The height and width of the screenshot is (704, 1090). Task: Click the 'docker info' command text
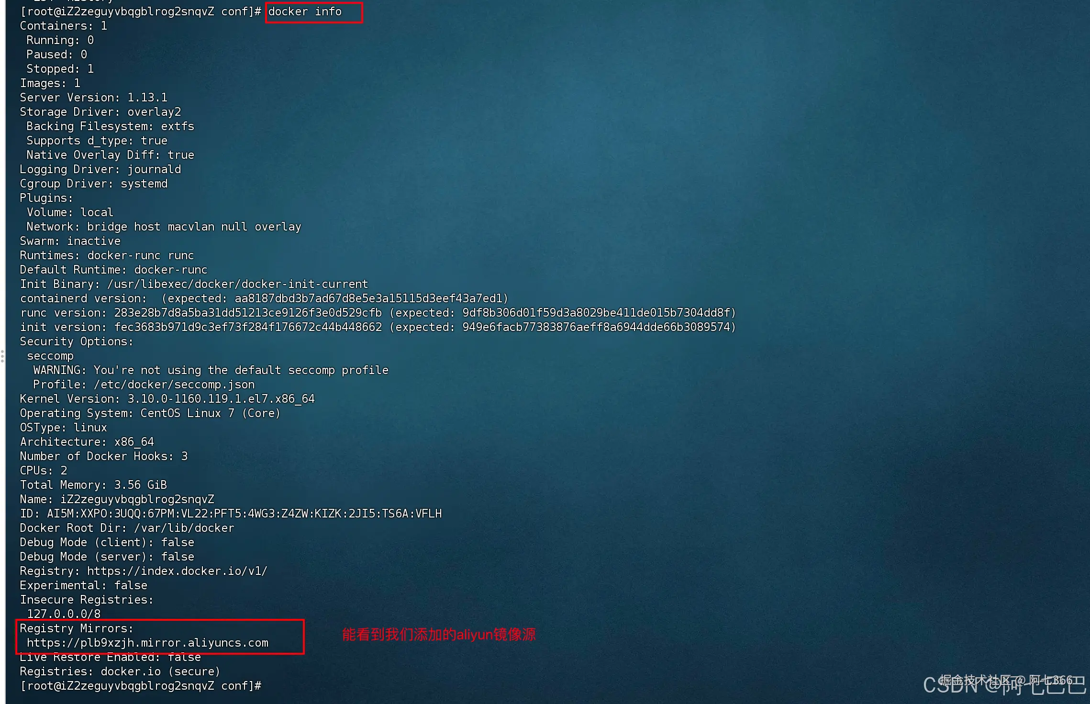tap(305, 11)
